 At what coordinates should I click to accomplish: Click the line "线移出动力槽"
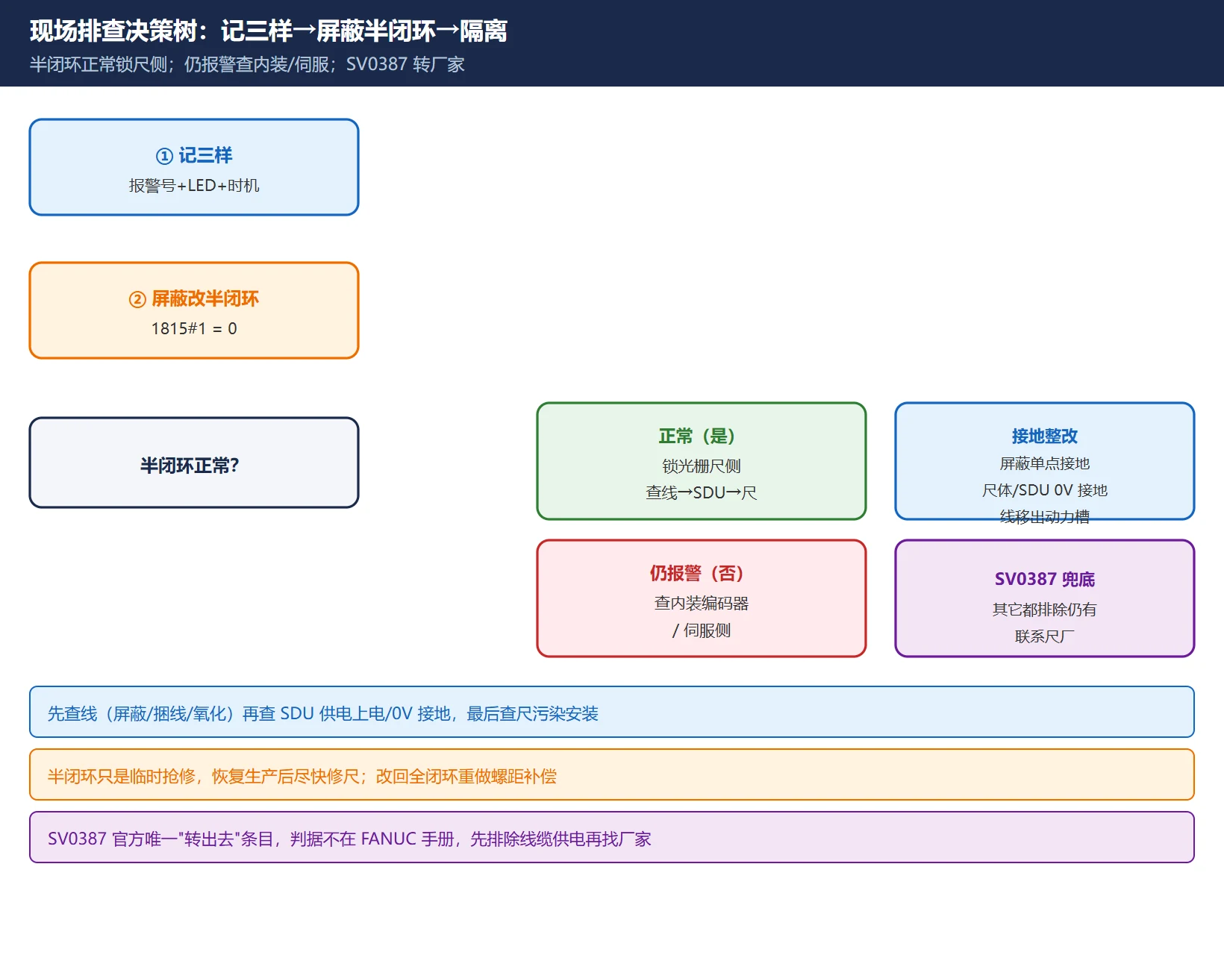tap(1045, 517)
